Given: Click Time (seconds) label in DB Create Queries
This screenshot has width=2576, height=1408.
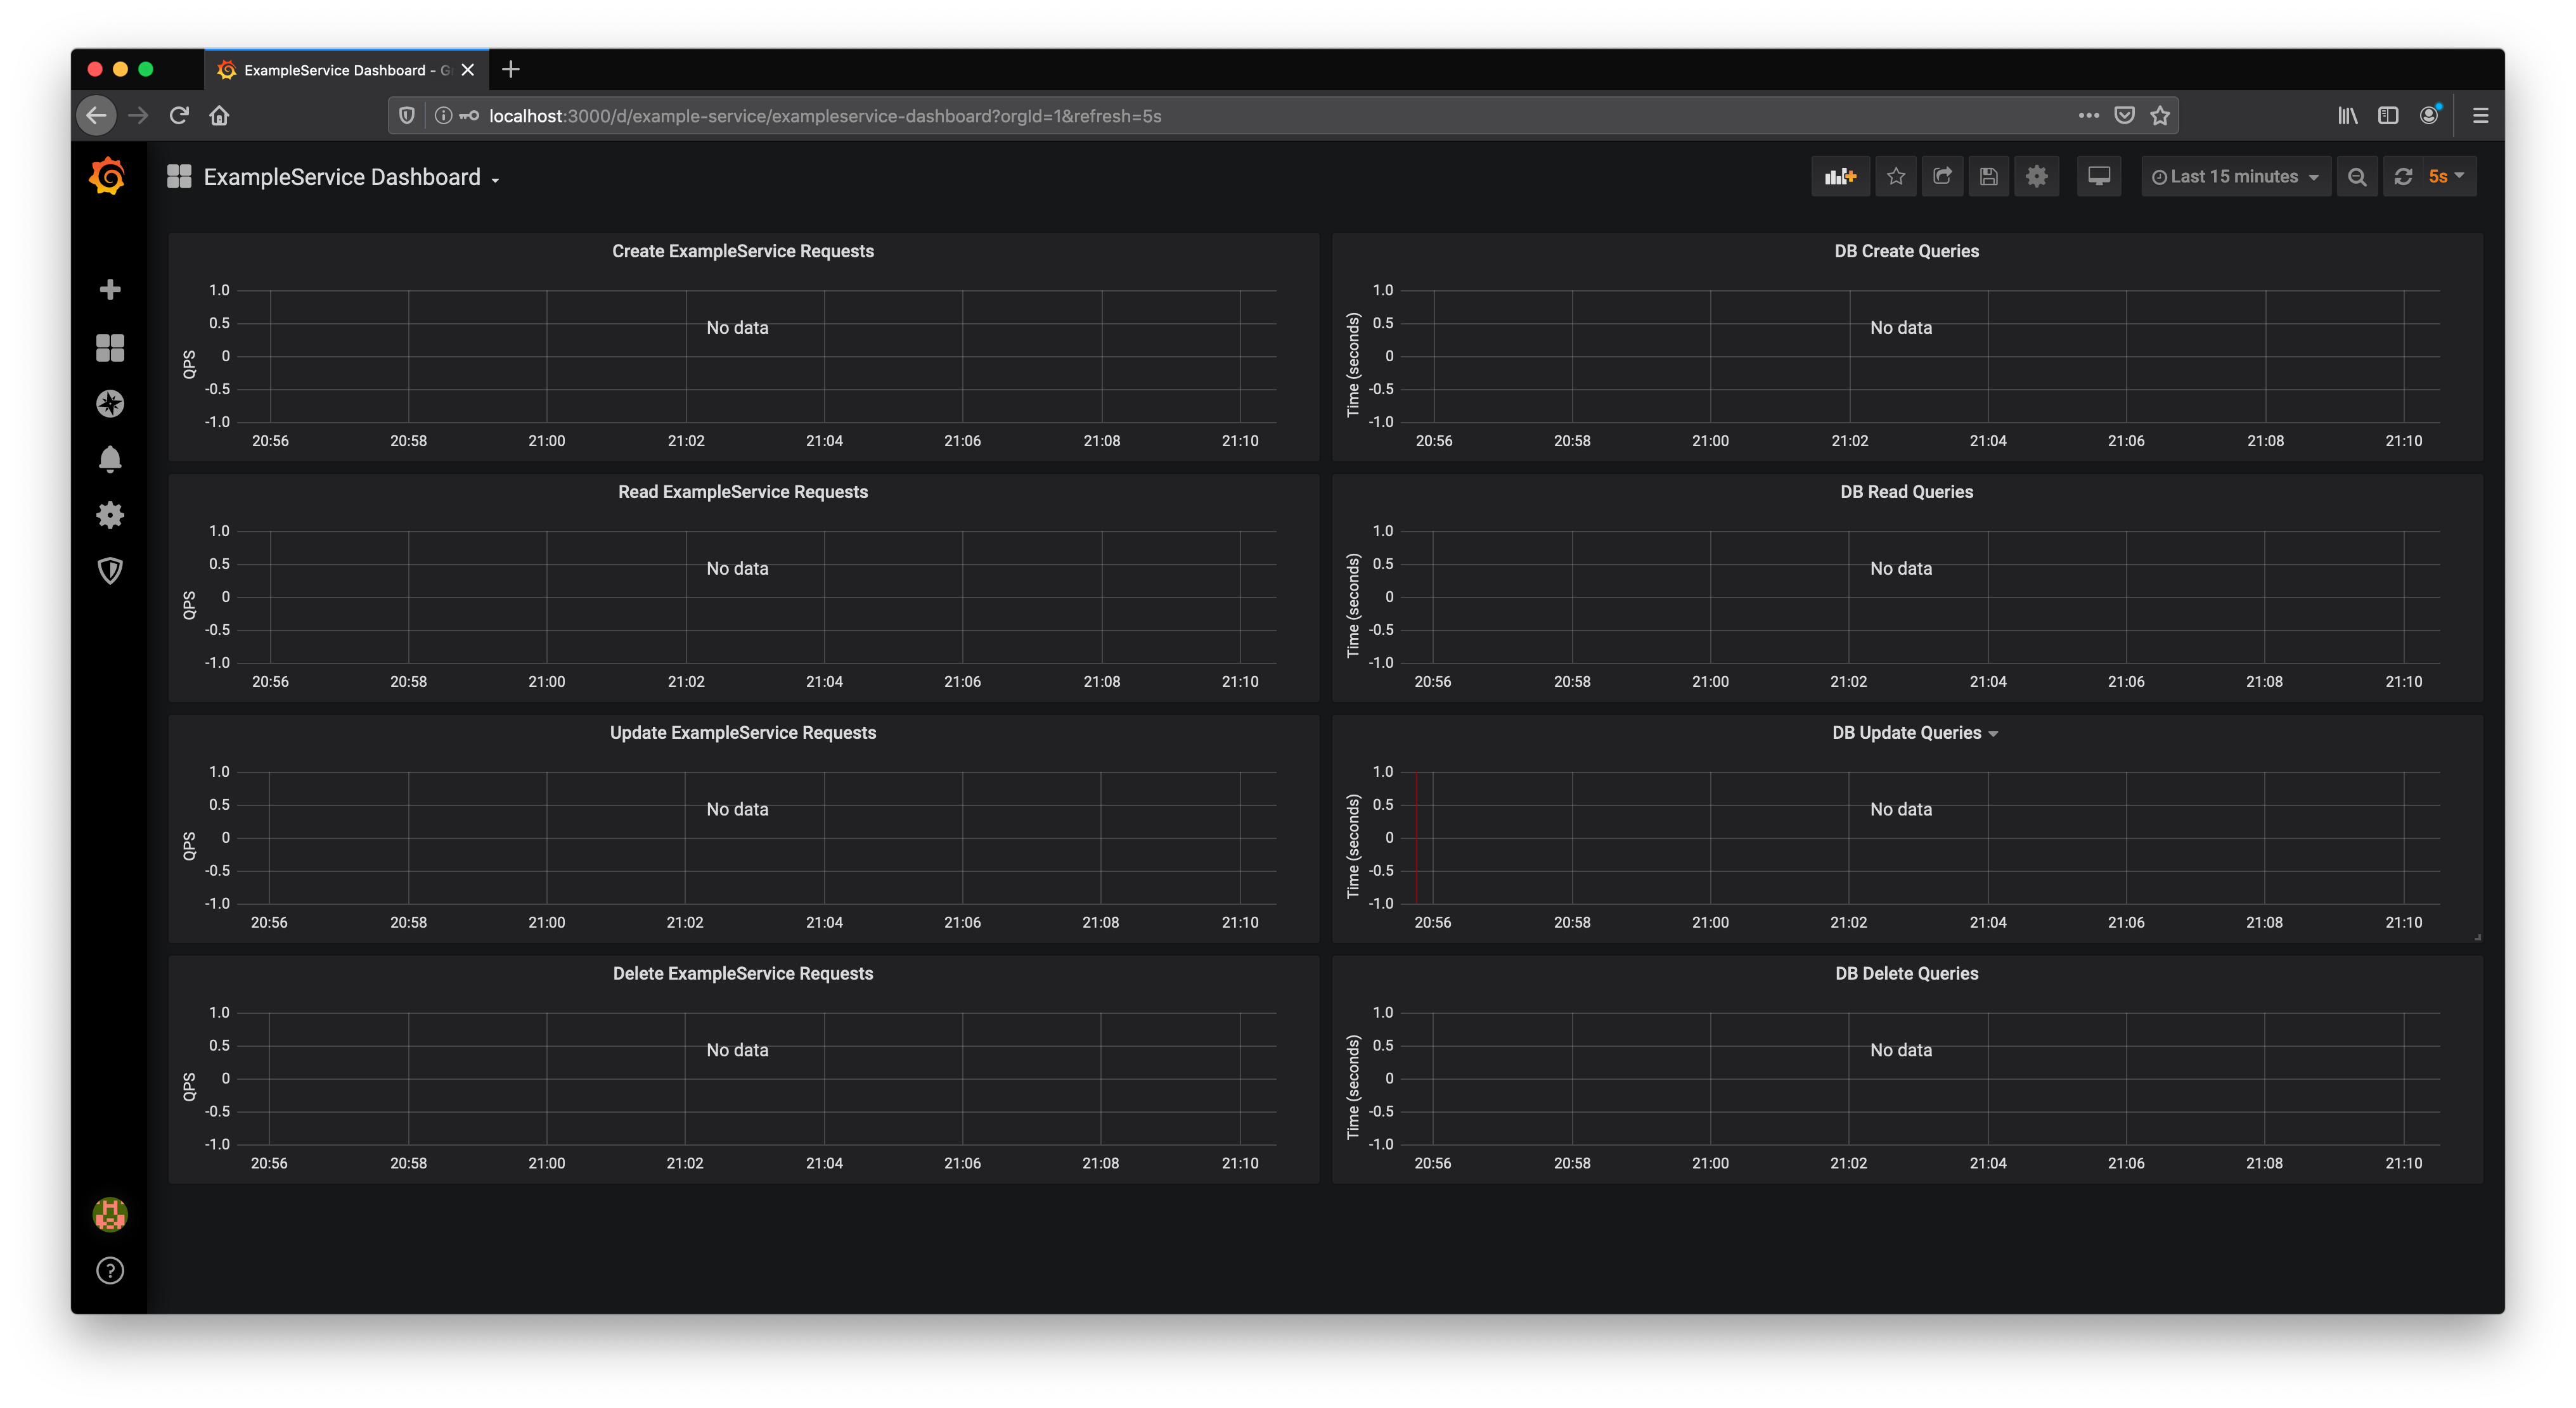Looking at the screenshot, I should [x=1353, y=365].
